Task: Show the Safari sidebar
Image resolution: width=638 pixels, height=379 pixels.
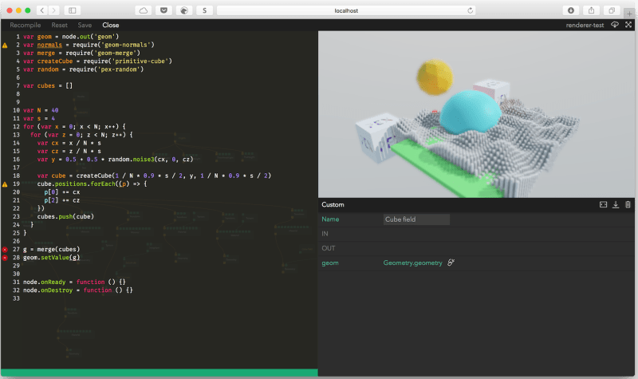Action: (x=73, y=10)
